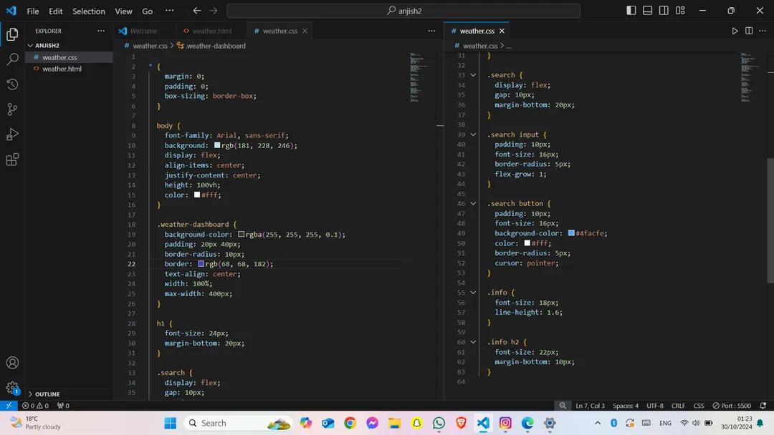Open the Go menu
Screen dimensions: 774x435
coord(147,11)
